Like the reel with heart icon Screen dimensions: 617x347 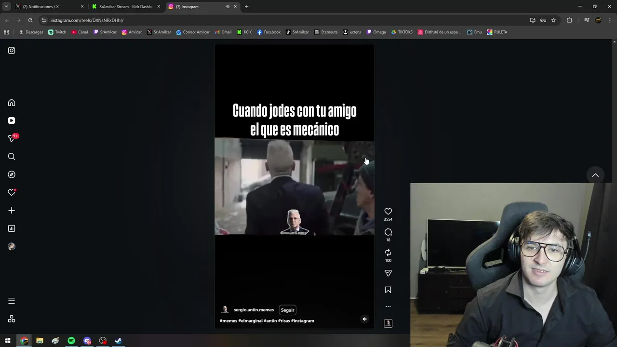click(x=388, y=212)
